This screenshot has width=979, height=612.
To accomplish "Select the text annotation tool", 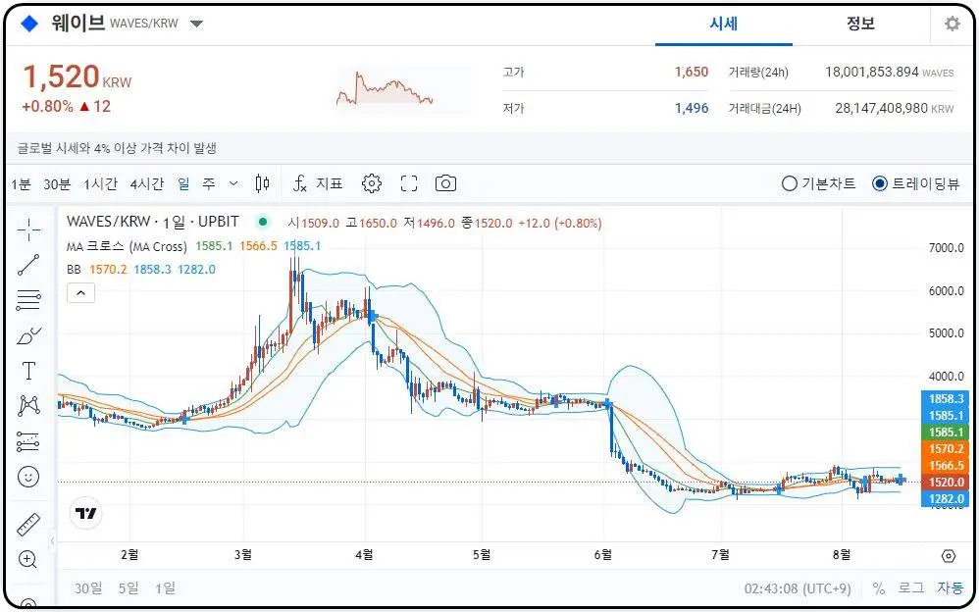I will pos(28,371).
